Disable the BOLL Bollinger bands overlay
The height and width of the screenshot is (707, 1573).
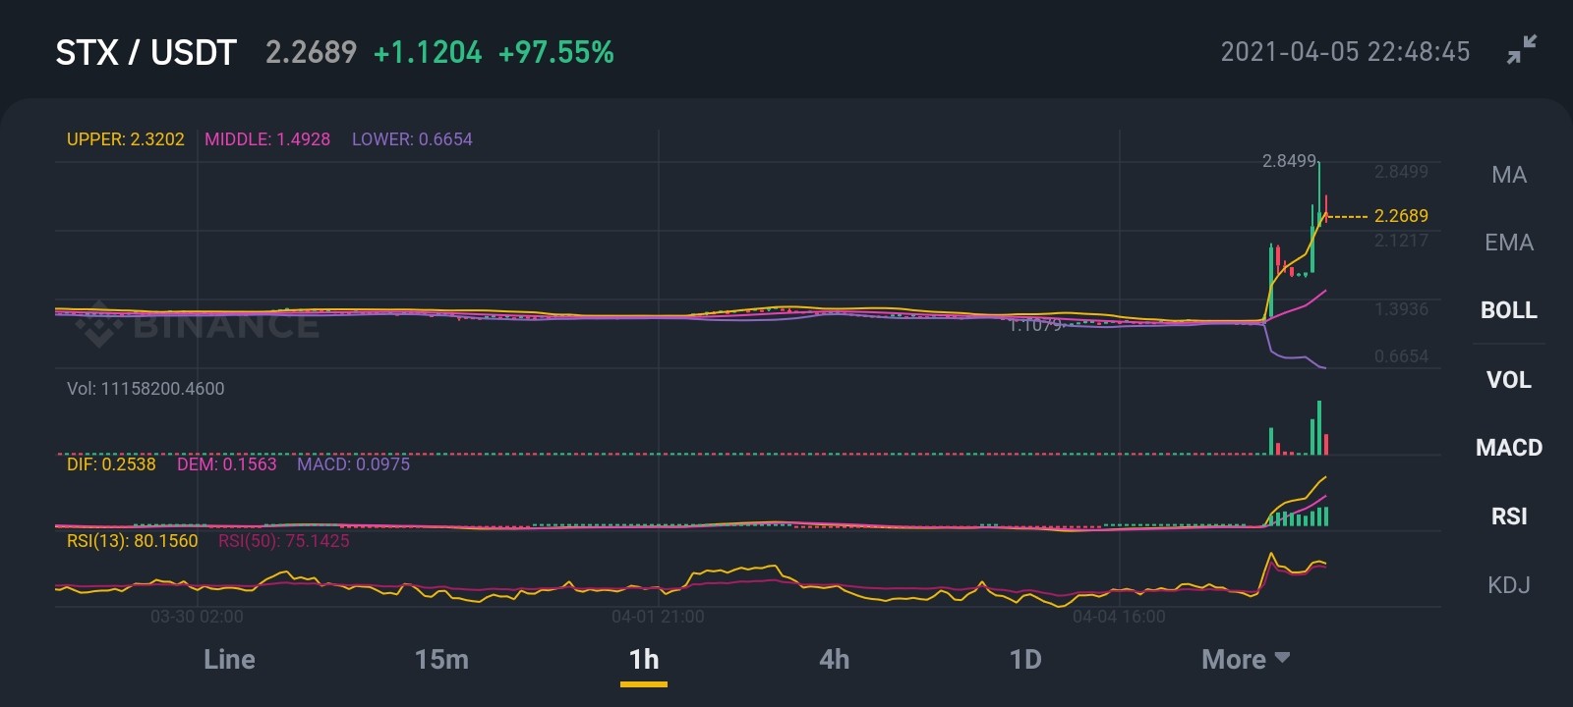1509,310
